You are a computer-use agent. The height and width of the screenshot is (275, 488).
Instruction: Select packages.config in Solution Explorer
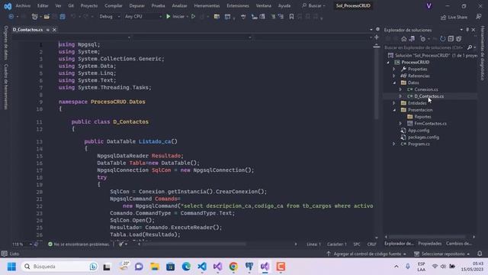tap(423, 137)
